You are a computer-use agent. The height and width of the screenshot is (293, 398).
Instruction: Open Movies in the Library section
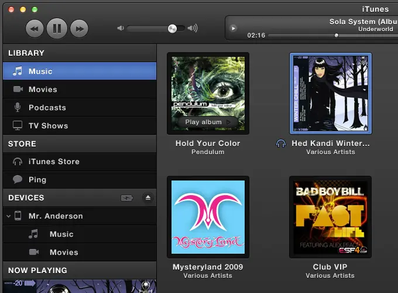80,89
